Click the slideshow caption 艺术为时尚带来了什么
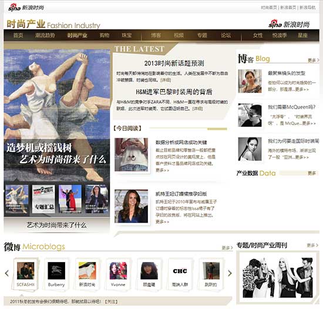 coord(56,225)
